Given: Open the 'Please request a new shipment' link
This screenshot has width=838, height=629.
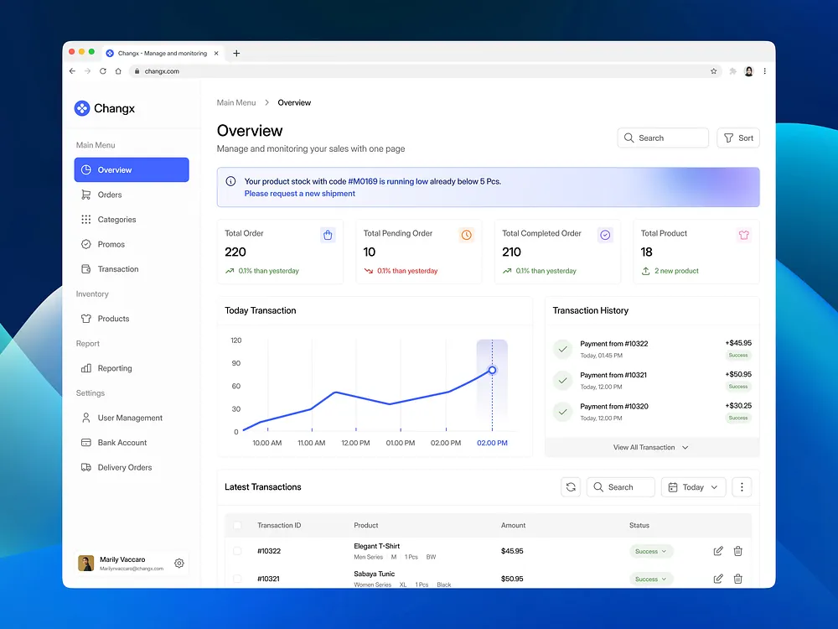Looking at the screenshot, I should pyautogui.click(x=299, y=193).
